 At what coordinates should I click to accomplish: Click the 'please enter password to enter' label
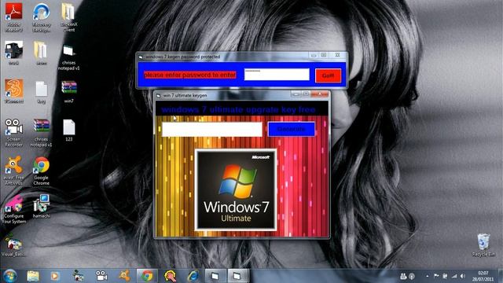[x=190, y=75]
